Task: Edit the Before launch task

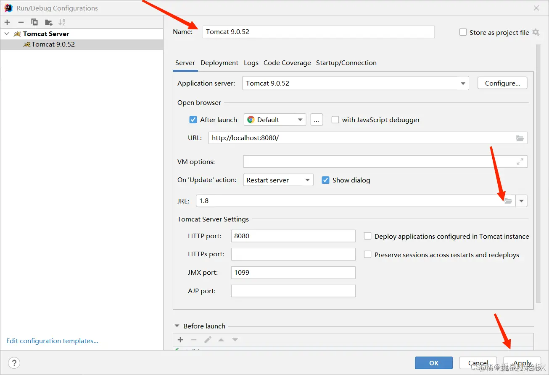Action: click(x=208, y=340)
